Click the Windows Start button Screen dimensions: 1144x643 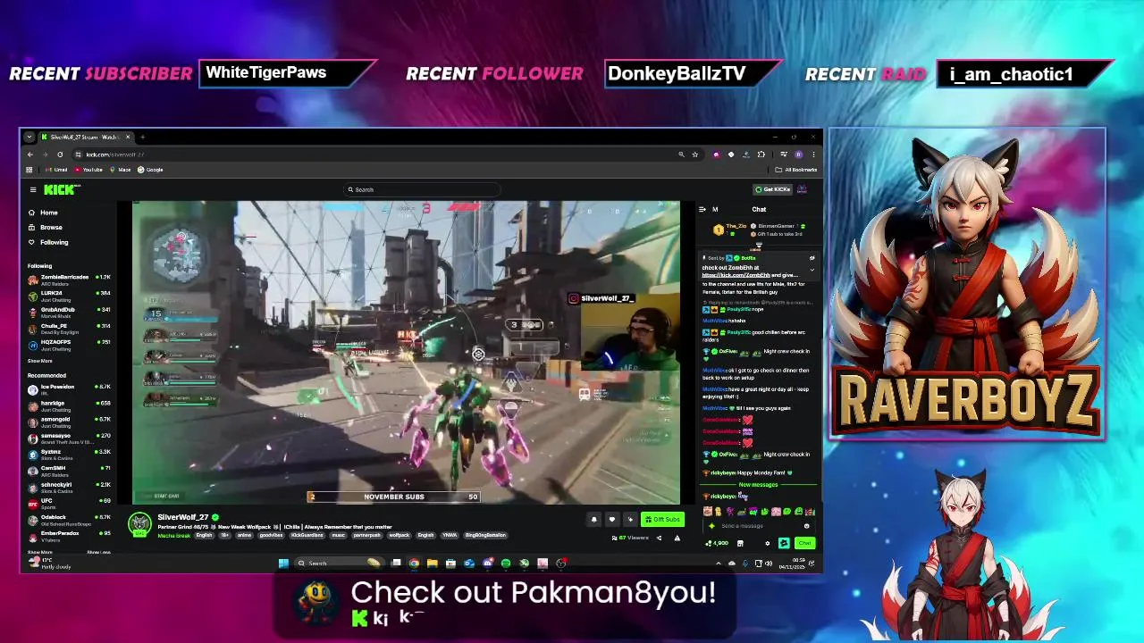click(283, 563)
